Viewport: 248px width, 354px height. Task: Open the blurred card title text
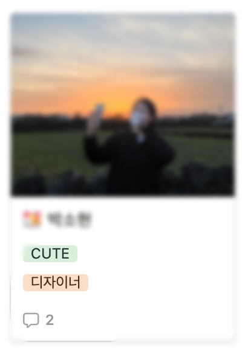click(69, 219)
